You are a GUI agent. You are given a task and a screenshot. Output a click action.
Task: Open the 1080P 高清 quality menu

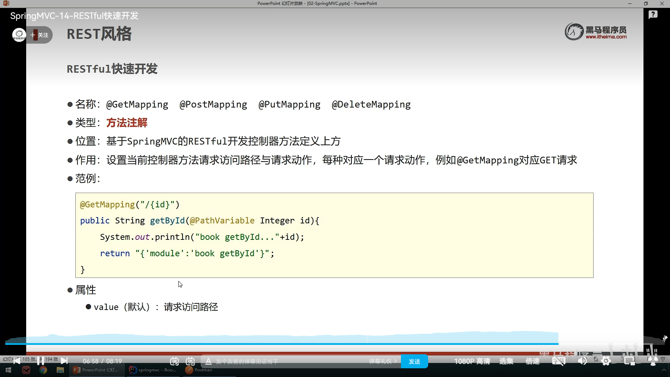point(472,361)
